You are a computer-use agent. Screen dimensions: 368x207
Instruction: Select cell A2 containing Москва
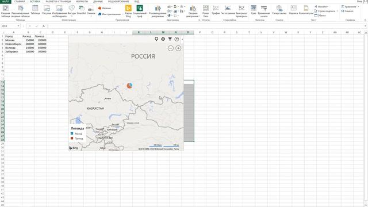(x=14, y=40)
